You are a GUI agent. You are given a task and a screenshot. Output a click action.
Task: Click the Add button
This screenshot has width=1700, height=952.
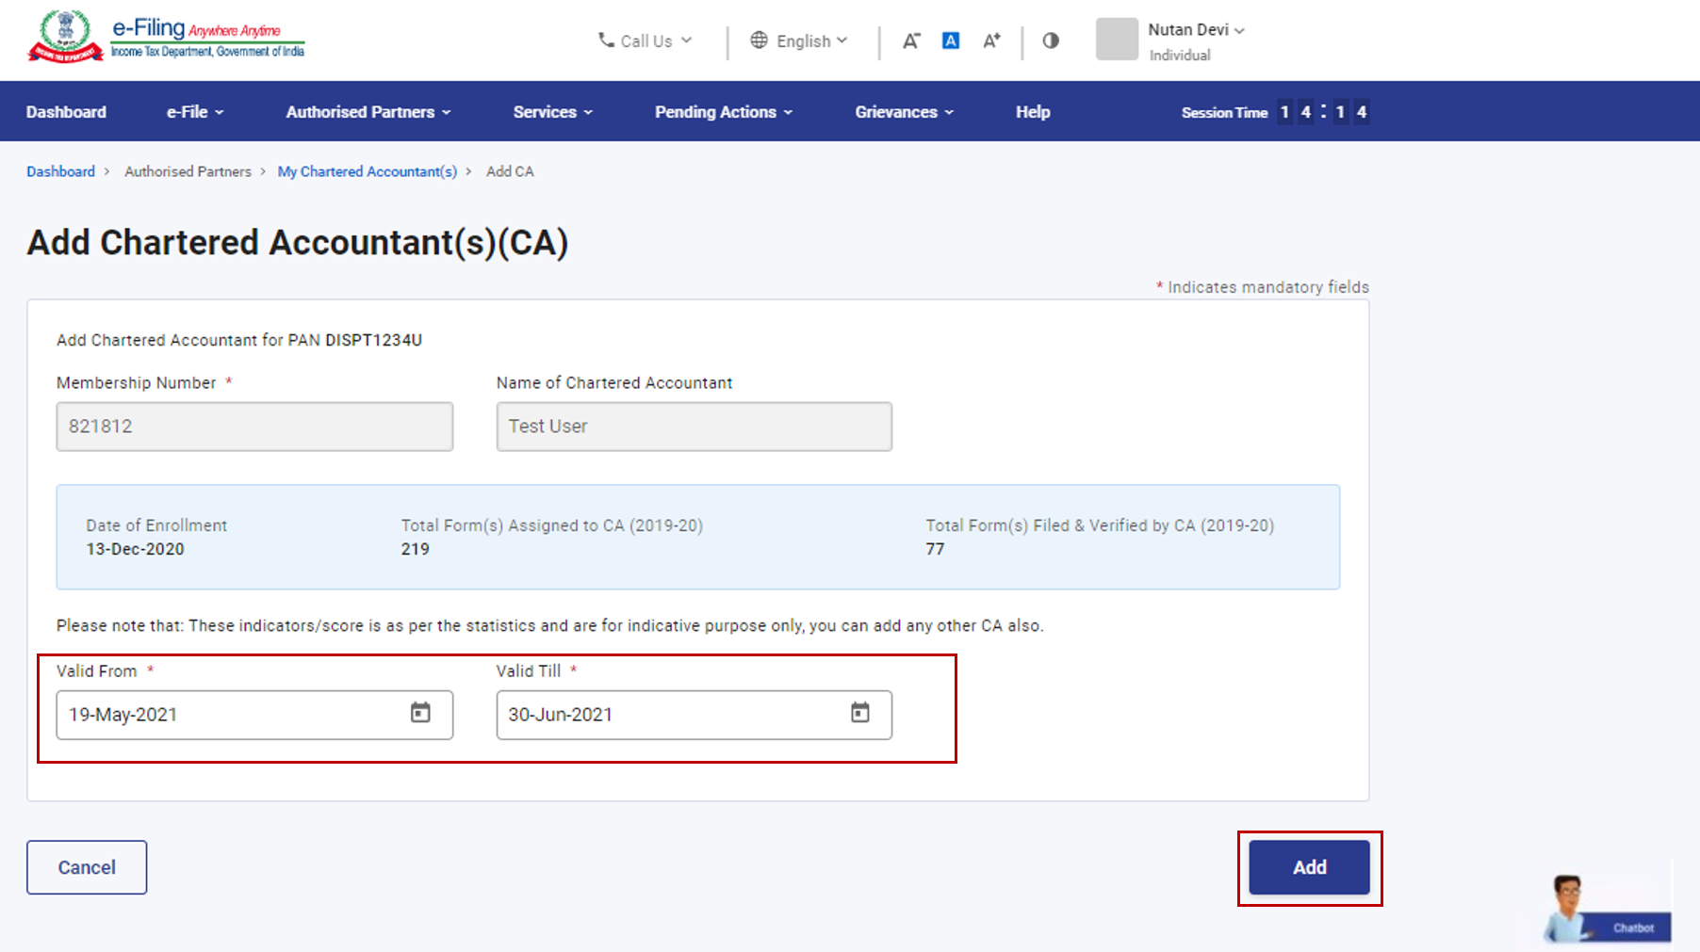pos(1308,867)
